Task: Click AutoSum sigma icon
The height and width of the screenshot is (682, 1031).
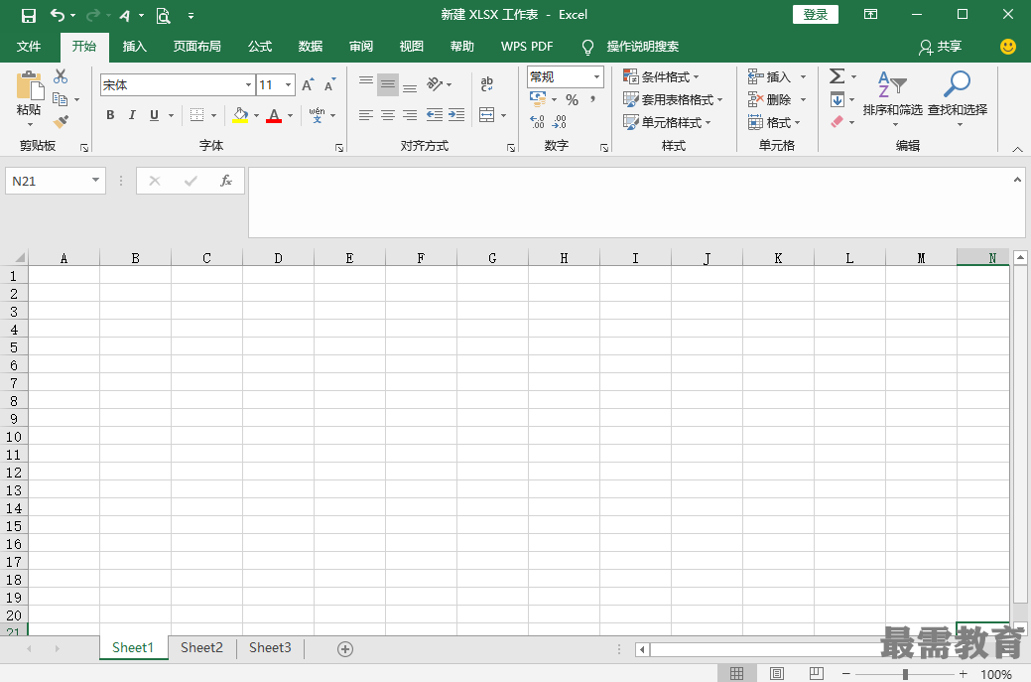Action: [837, 76]
